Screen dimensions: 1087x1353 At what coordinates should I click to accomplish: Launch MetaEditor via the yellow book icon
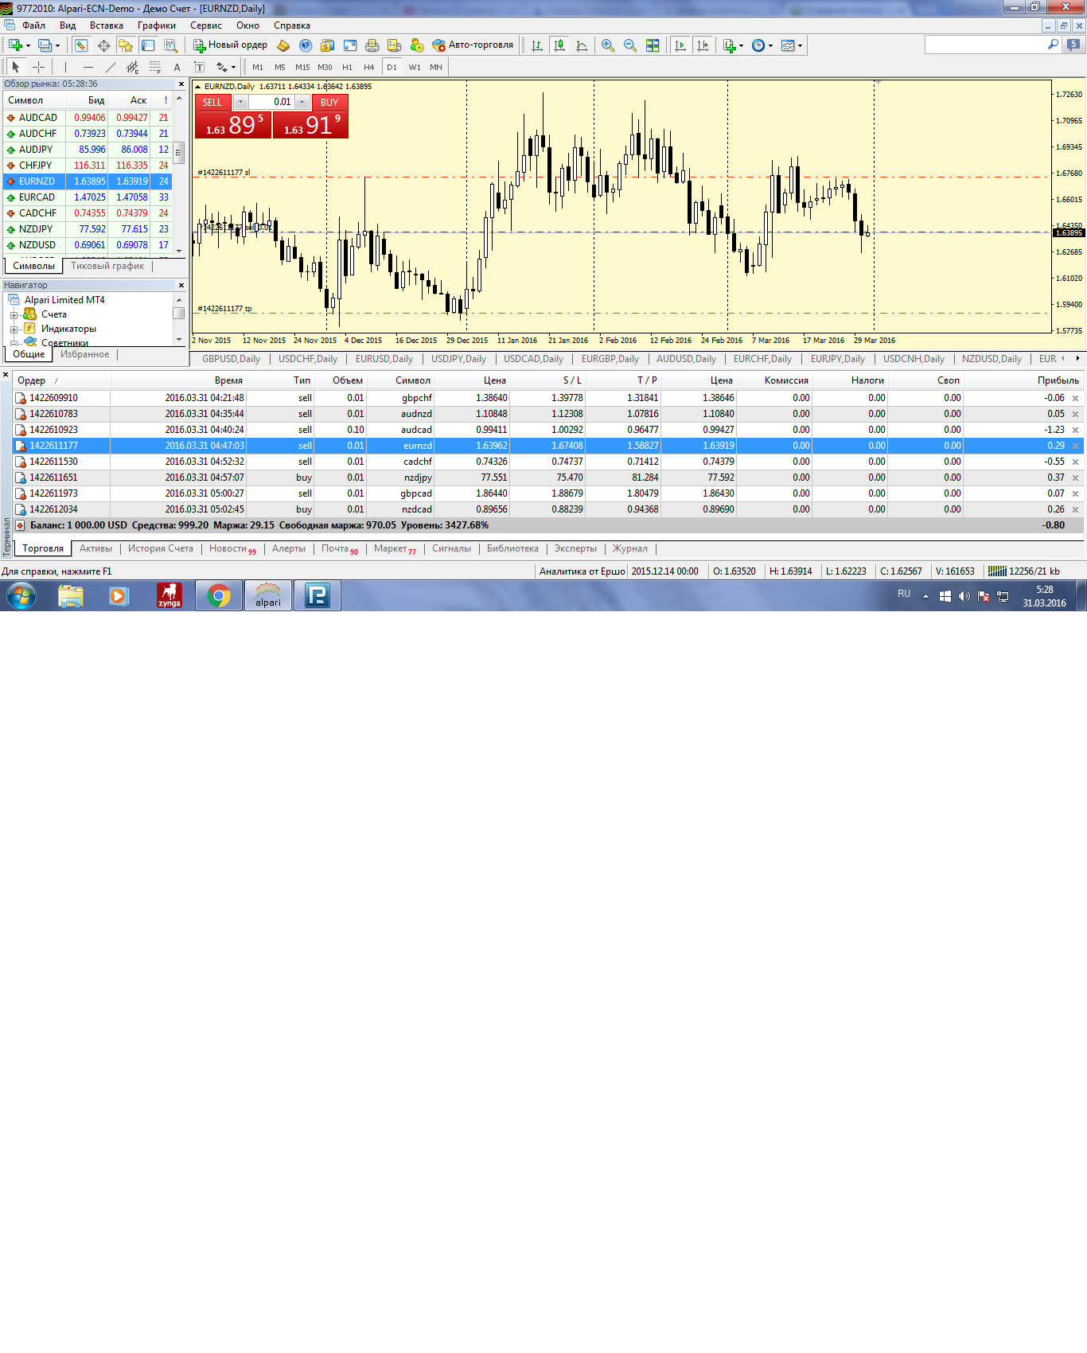click(x=282, y=45)
